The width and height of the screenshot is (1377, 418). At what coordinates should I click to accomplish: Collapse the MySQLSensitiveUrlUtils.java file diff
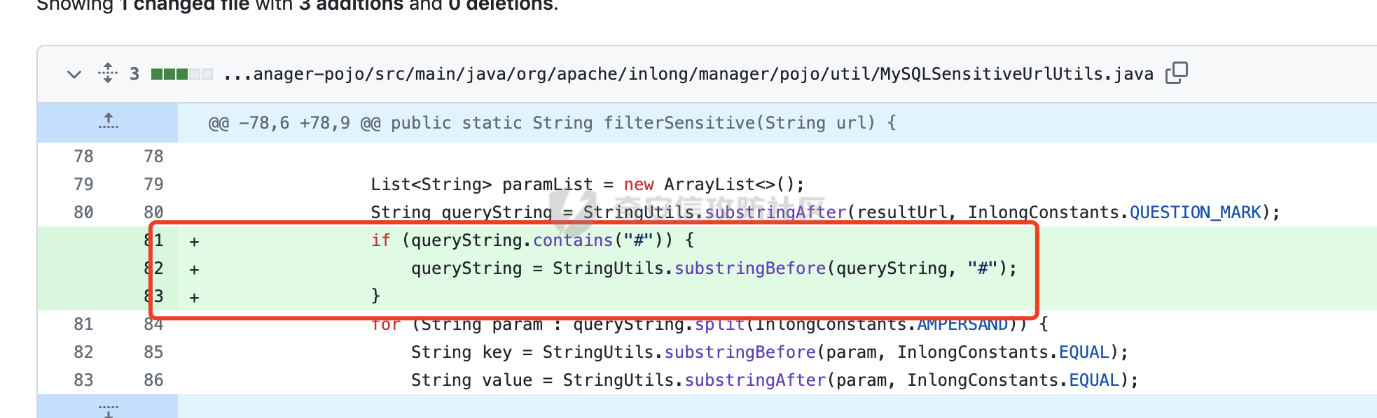74,74
